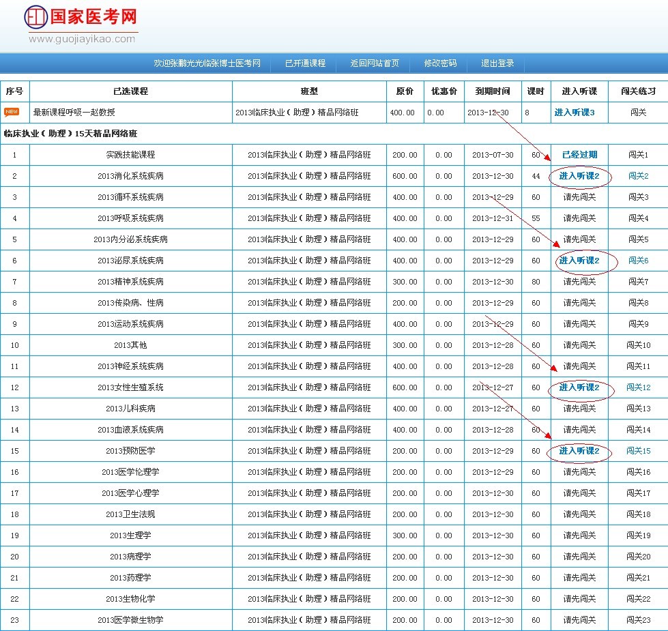Click the course name 2013传染病、性病
Screen dimensions: 668x631
point(130,303)
